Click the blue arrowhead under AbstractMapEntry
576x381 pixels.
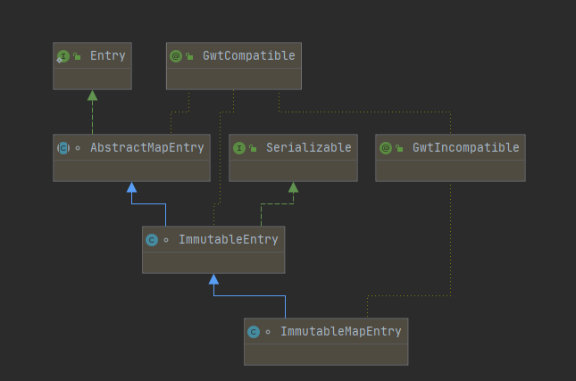[x=131, y=187]
